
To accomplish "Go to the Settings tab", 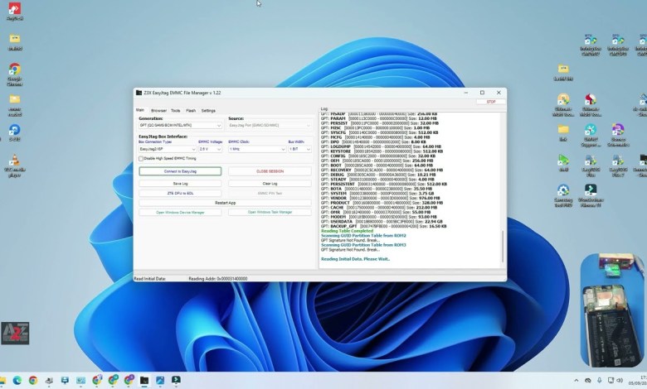I will (208, 110).
